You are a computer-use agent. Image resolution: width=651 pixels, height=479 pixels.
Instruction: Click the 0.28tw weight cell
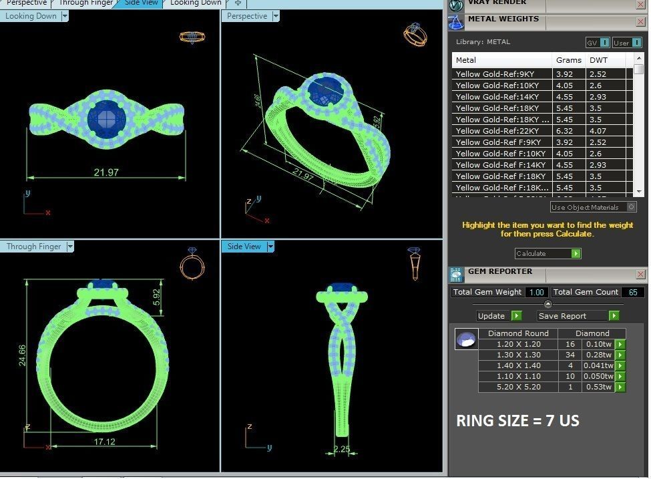pyautogui.click(x=599, y=355)
